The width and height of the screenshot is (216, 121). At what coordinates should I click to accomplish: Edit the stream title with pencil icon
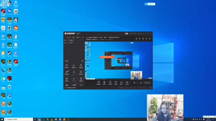pyautogui.click(x=119, y=37)
